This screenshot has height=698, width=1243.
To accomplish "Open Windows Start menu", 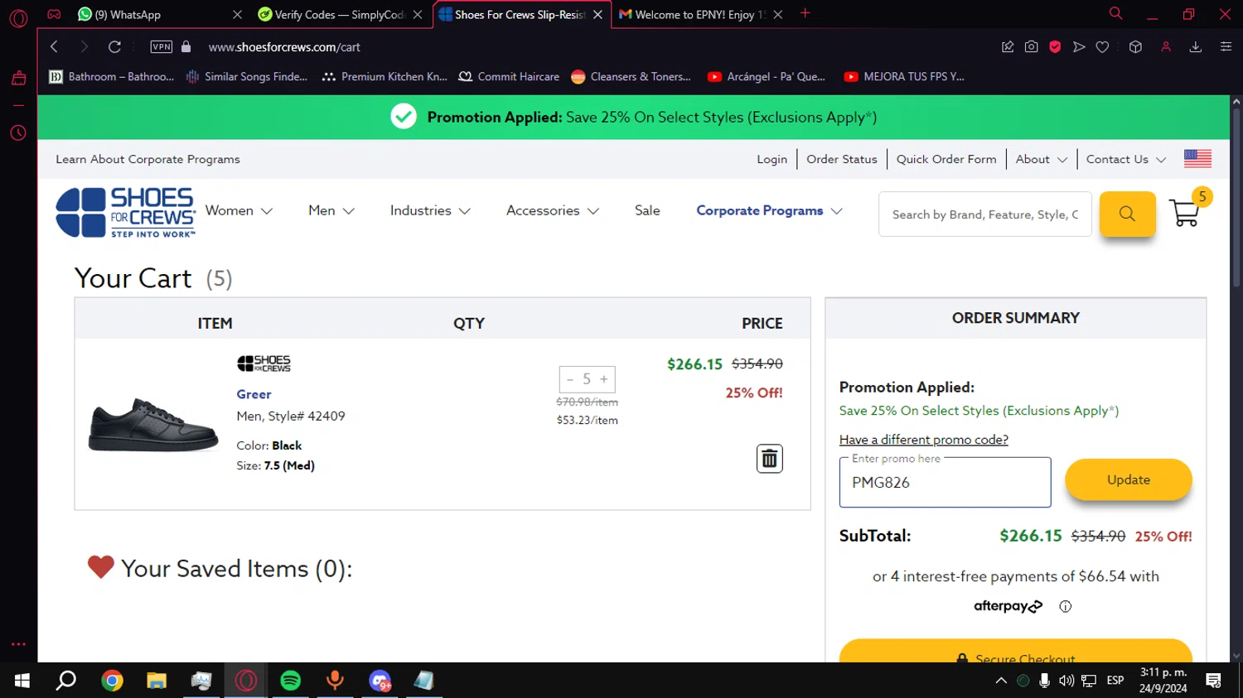I will tap(22, 681).
